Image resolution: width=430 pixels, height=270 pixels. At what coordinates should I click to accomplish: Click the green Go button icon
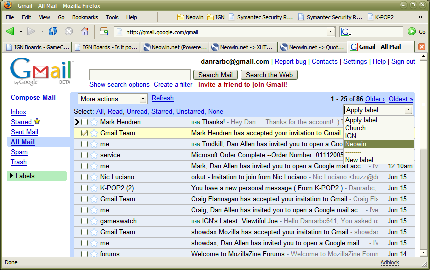412,32
